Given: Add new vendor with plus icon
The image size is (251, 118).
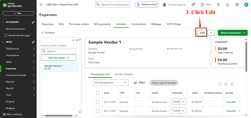Looking at the screenshot, I should (73, 40).
